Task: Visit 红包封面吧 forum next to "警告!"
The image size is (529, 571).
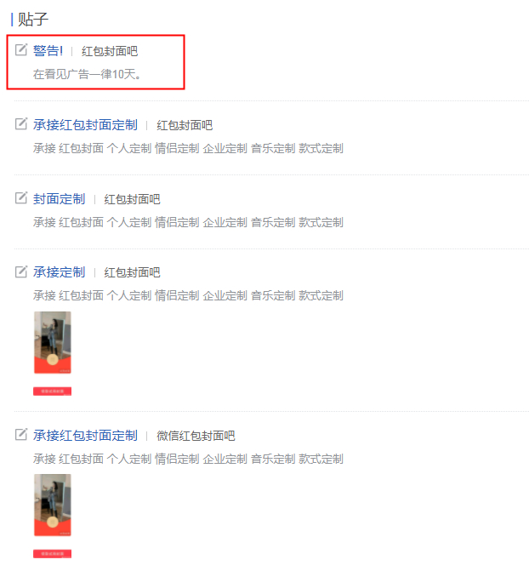Action: (110, 51)
